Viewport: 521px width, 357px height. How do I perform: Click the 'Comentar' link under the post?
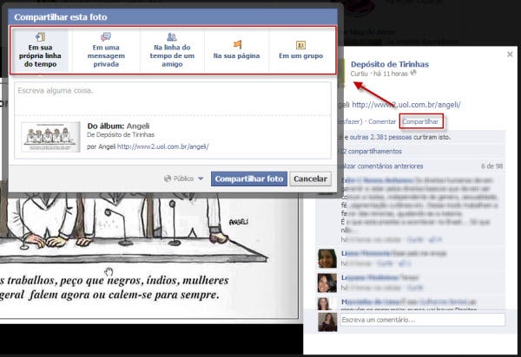[x=382, y=121]
